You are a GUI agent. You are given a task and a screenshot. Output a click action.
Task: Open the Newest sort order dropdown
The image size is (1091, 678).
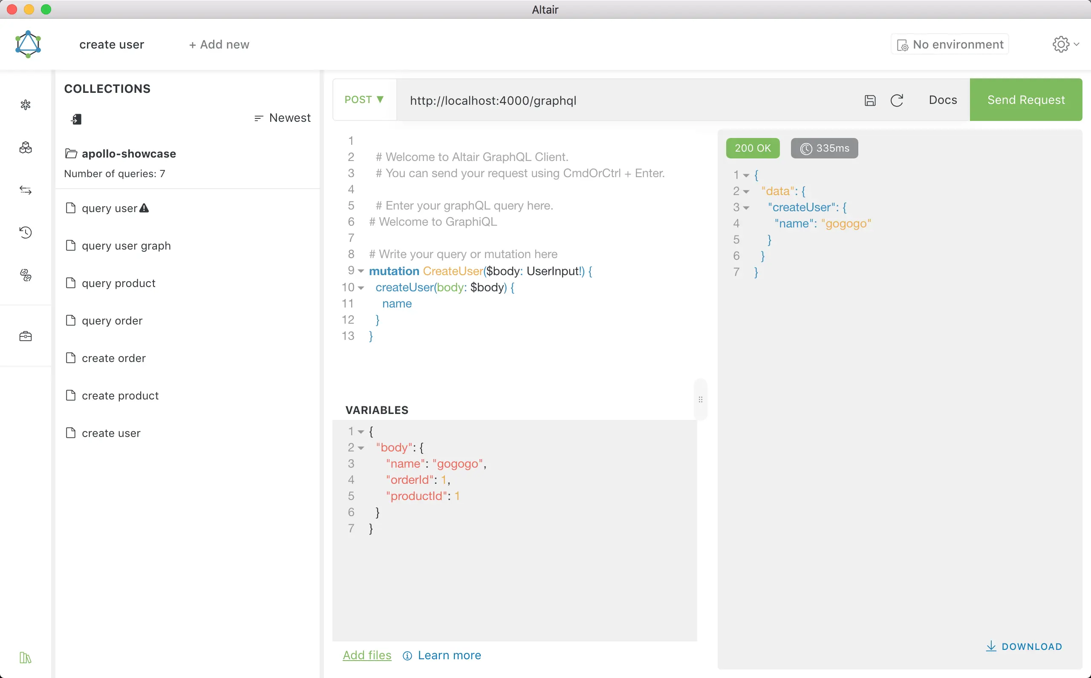coord(283,118)
